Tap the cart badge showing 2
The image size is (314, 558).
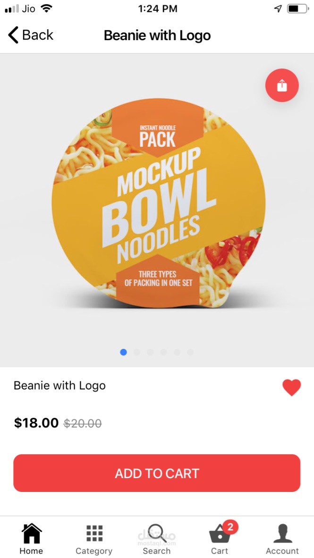(230, 527)
